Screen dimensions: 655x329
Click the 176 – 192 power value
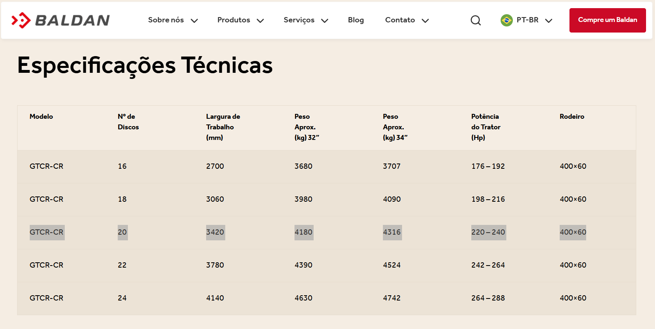[x=488, y=166]
